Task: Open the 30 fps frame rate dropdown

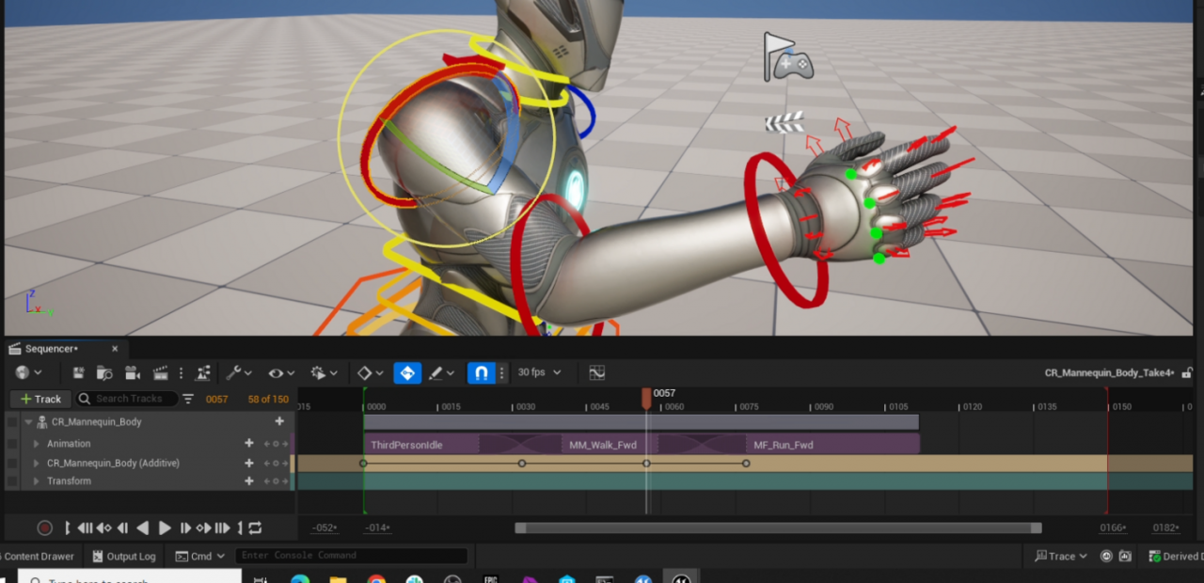Action: coord(539,373)
